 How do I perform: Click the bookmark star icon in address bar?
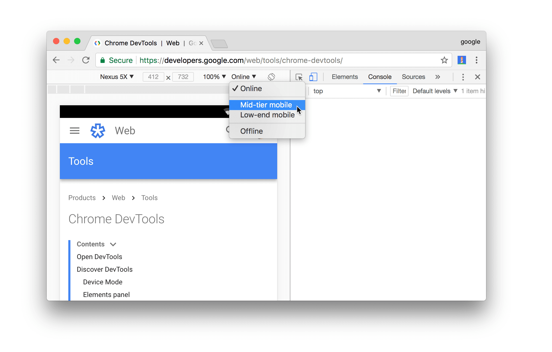point(444,60)
